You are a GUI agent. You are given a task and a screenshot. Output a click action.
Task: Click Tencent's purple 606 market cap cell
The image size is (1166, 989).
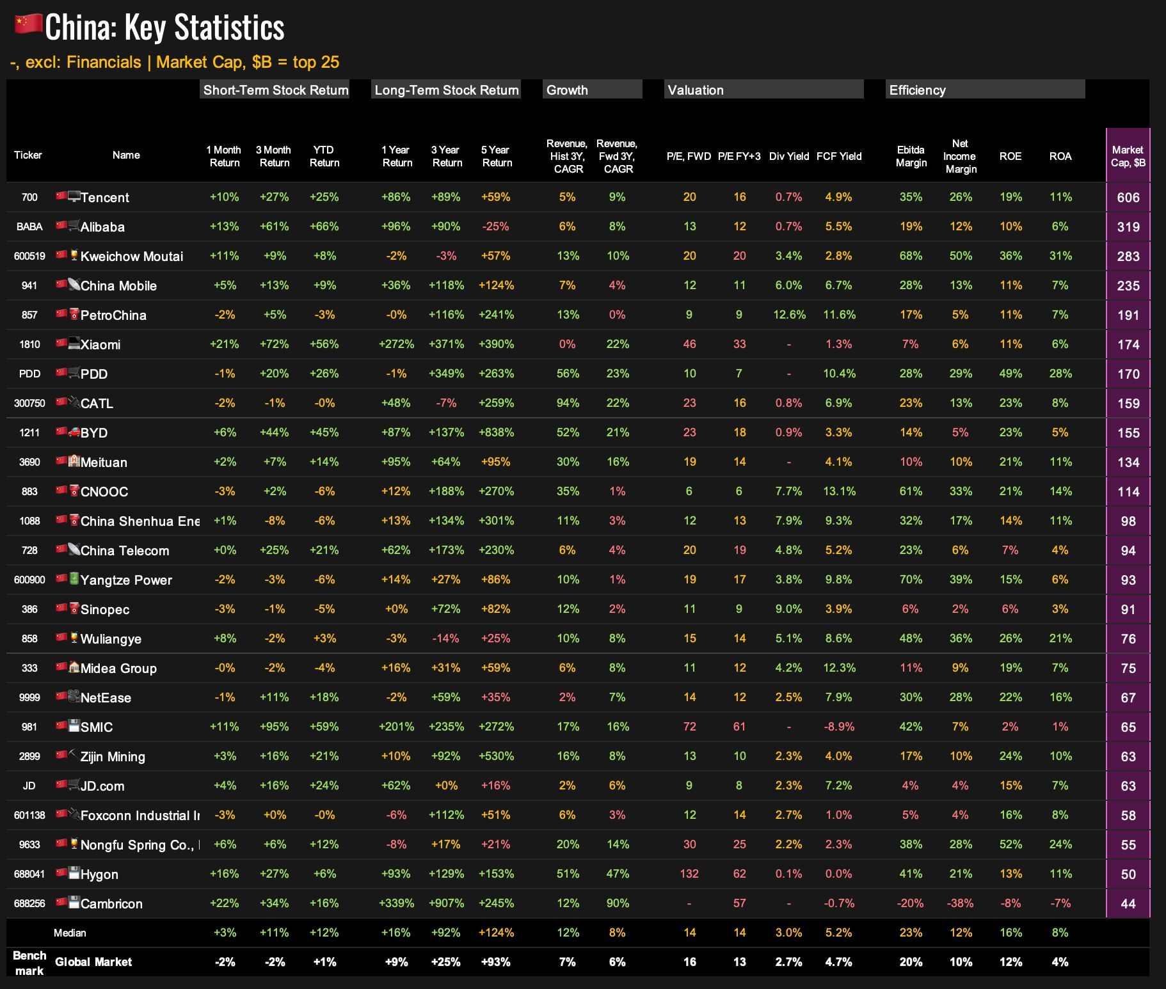pyautogui.click(x=1128, y=198)
